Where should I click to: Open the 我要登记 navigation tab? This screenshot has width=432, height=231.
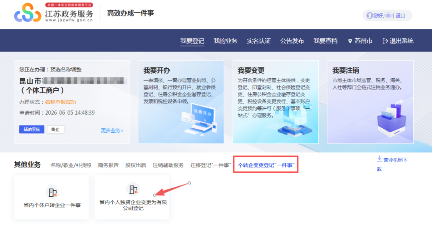coord(192,41)
